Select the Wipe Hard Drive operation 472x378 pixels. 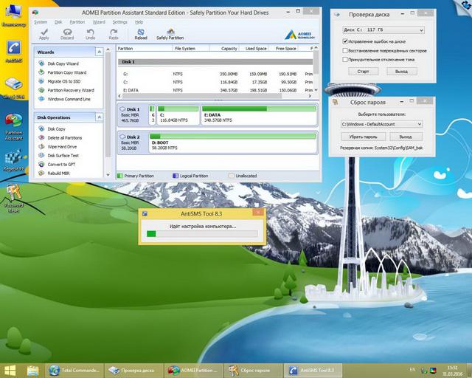62,146
